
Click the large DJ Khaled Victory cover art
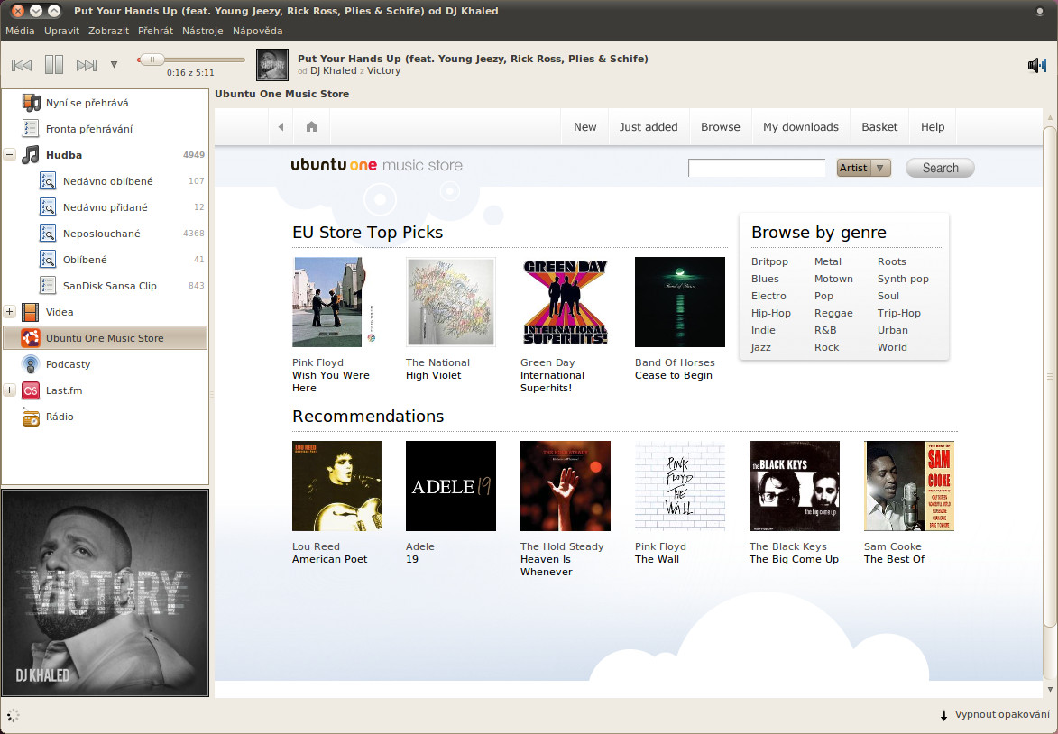tap(106, 592)
